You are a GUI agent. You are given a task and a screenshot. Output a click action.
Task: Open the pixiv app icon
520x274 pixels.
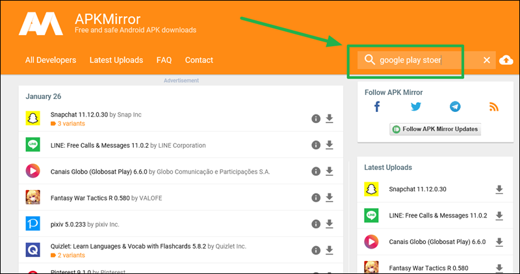pyautogui.click(x=33, y=223)
